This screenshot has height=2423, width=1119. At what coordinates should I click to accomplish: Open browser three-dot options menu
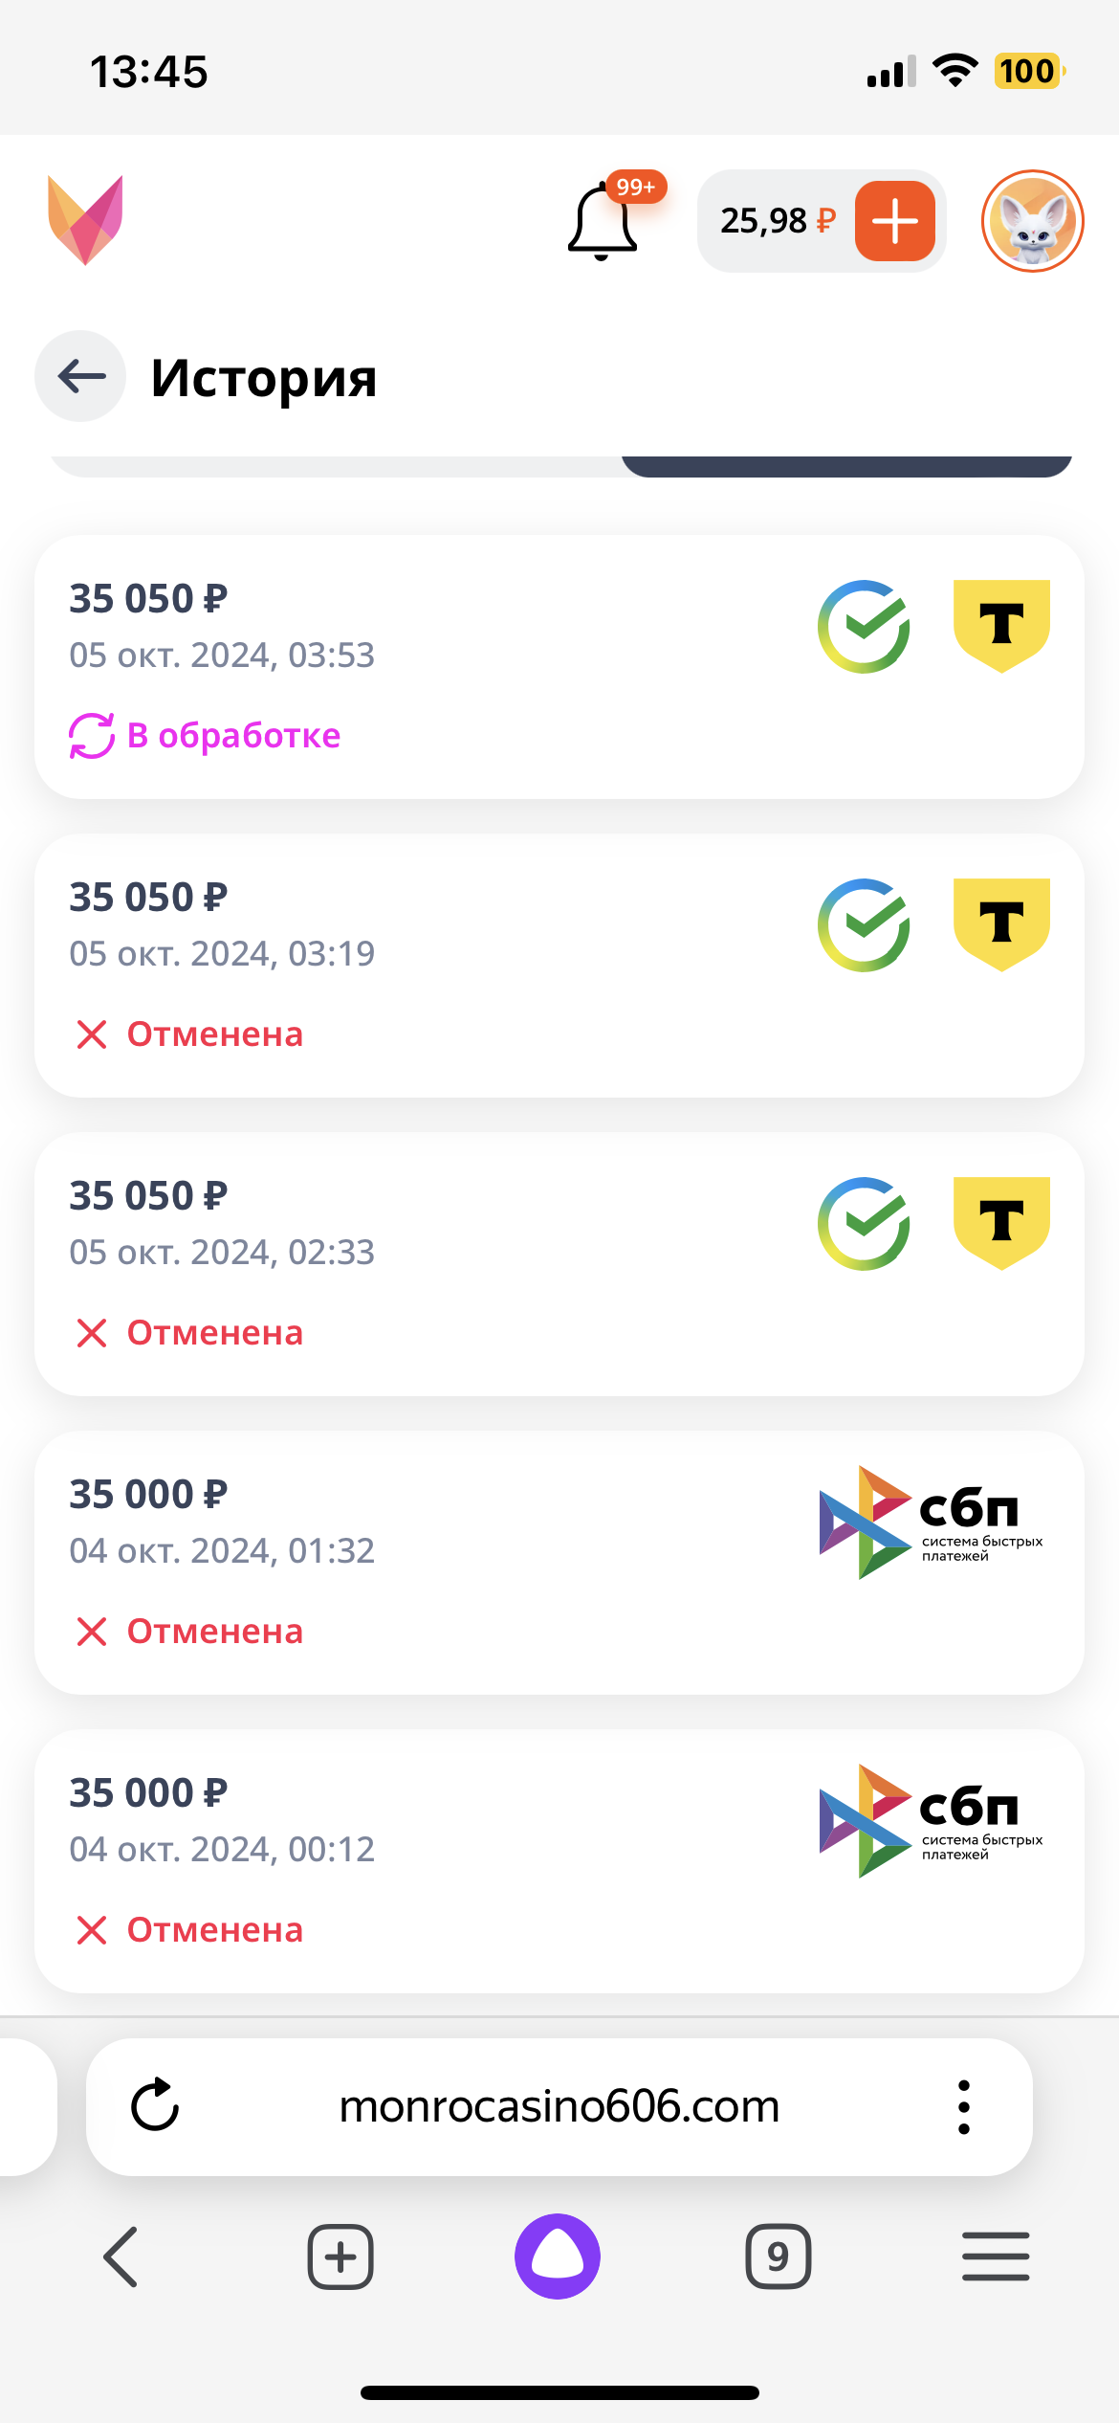coord(963,2106)
